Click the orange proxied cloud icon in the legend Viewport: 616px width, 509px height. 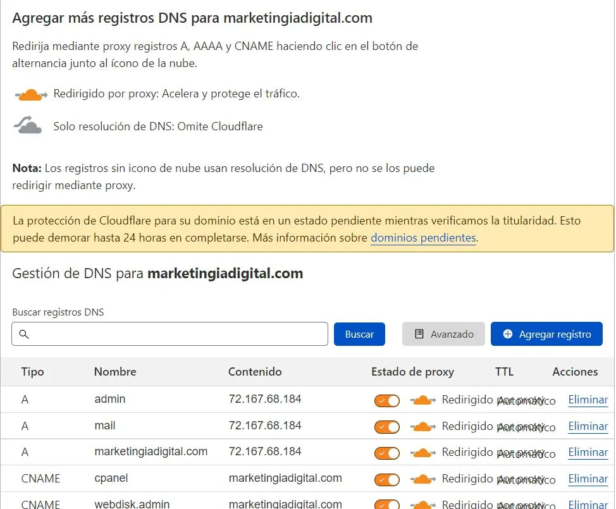[x=31, y=95]
